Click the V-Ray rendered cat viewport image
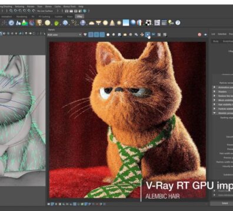 [128, 120]
